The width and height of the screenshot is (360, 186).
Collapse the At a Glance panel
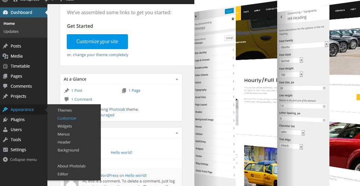point(177,79)
